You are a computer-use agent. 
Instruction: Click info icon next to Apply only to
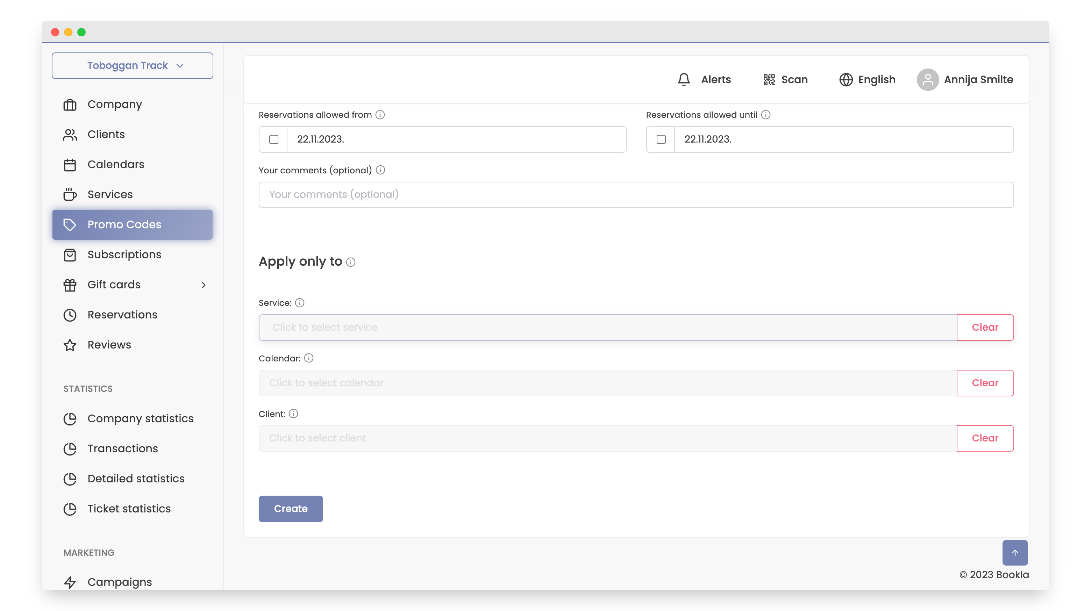pos(351,262)
